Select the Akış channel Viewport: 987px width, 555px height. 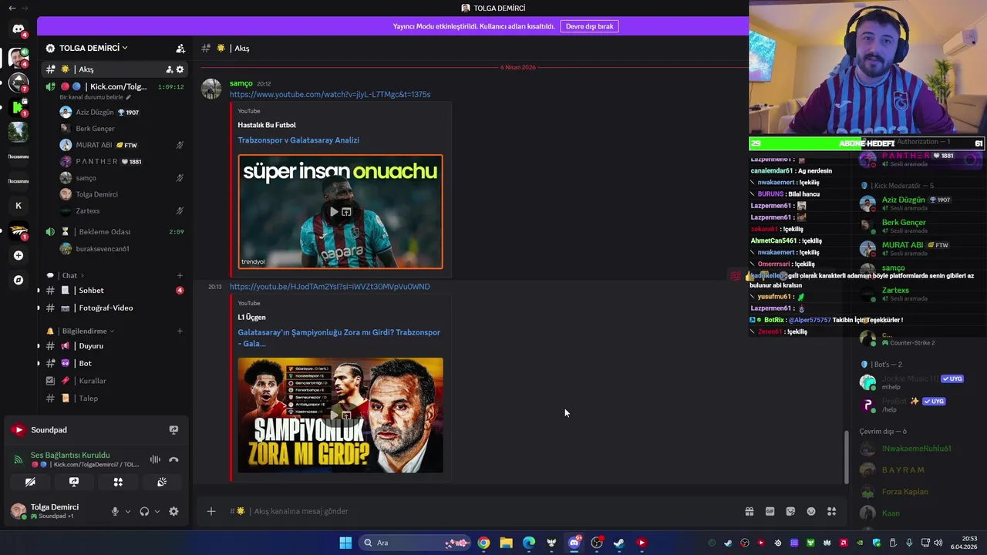[x=114, y=69]
